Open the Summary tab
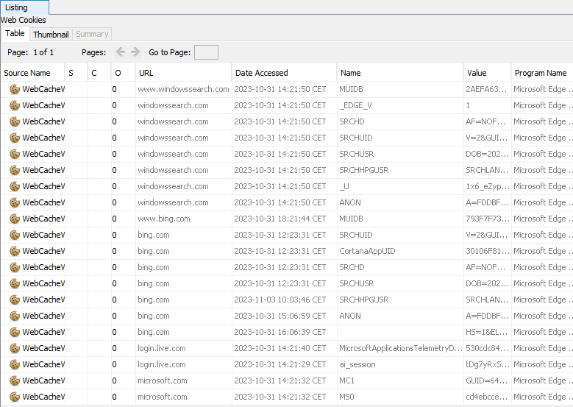 (92, 35)
